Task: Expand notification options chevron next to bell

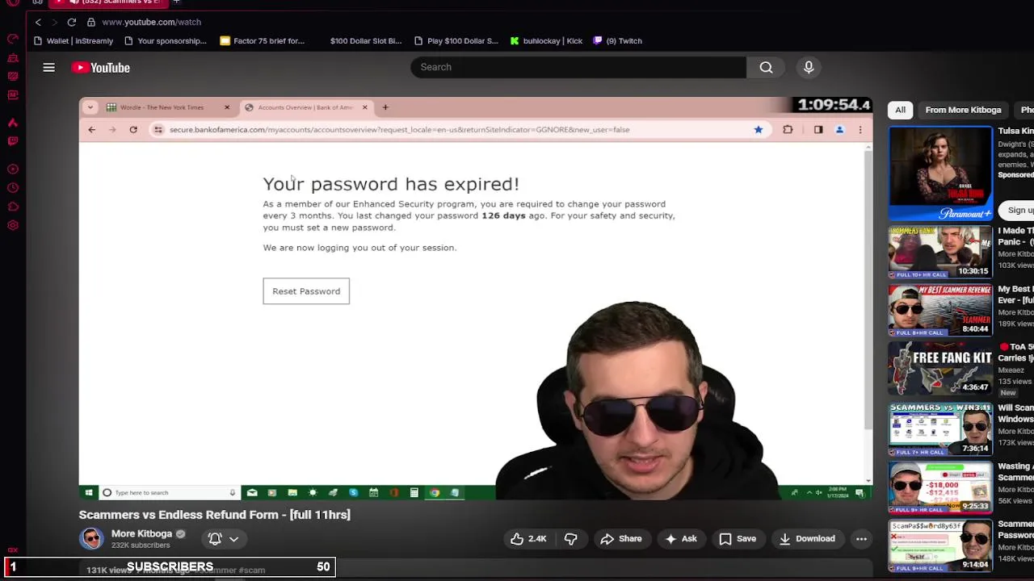Action: coord(233,538)
